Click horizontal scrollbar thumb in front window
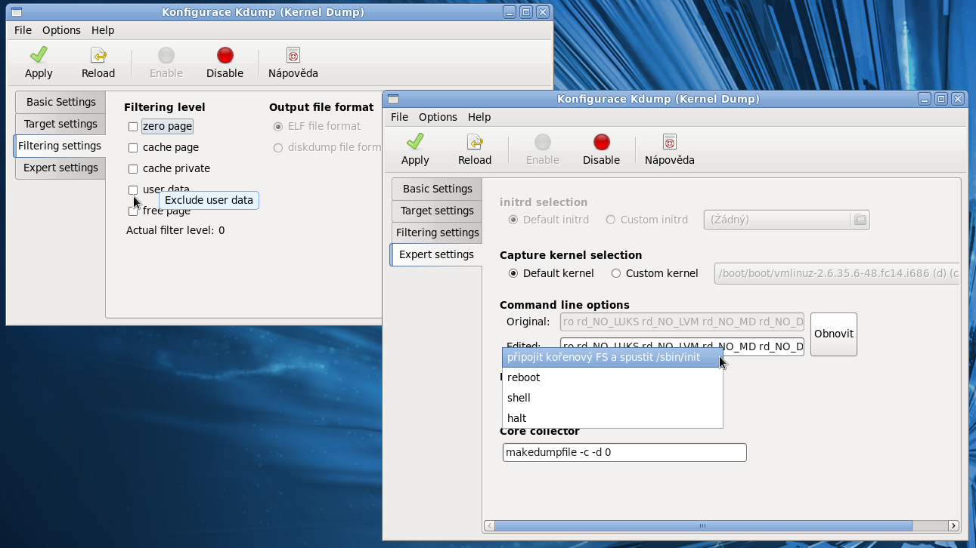This screenshot has width=976, height=548. [703, 525]
